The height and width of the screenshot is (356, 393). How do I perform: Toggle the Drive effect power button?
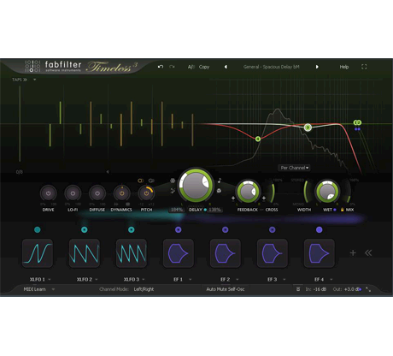pyautogui.click(x=49, y=193)
